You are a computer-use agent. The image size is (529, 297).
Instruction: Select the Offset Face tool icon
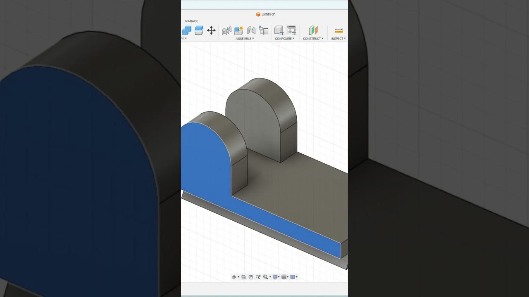pyautogui.click(x=199, y=30)
